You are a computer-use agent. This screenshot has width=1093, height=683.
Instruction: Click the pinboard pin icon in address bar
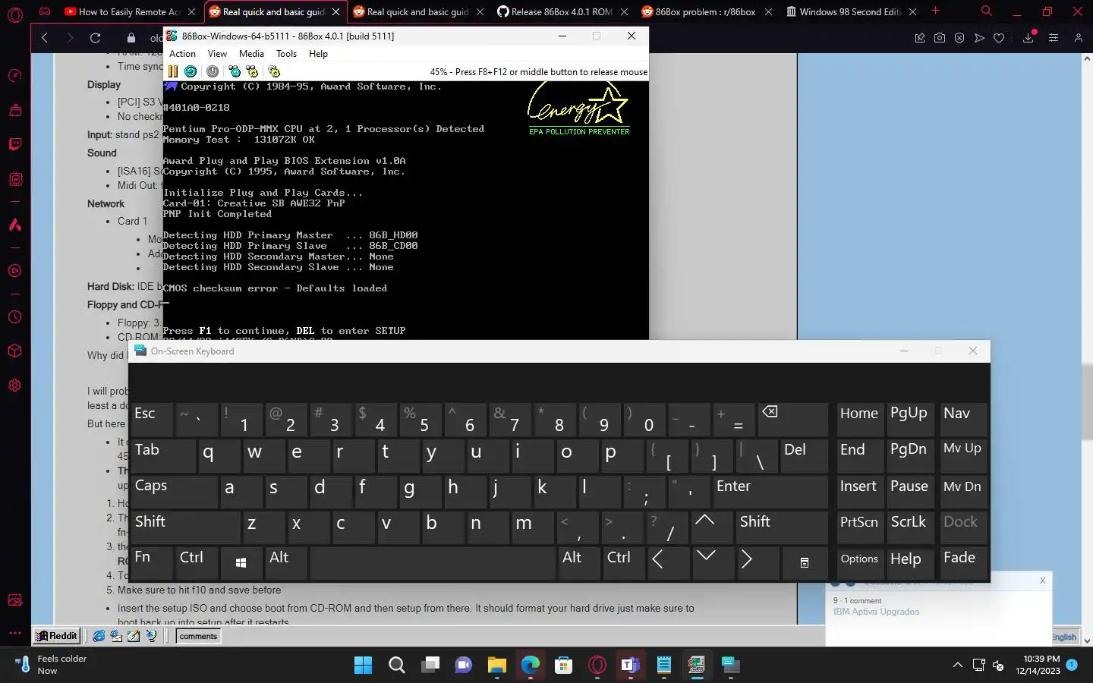pyautogui.click(x=920, y=38)
